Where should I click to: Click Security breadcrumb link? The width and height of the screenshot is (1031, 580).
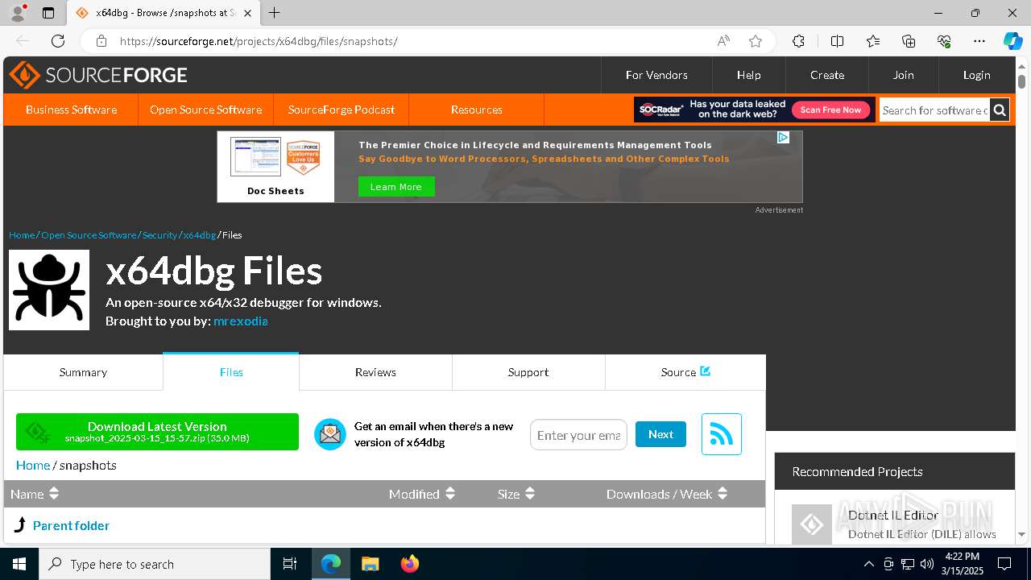click(159, 235)
